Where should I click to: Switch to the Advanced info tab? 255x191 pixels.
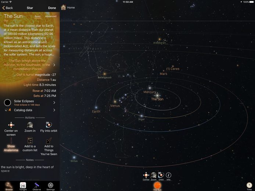(51, 16)
